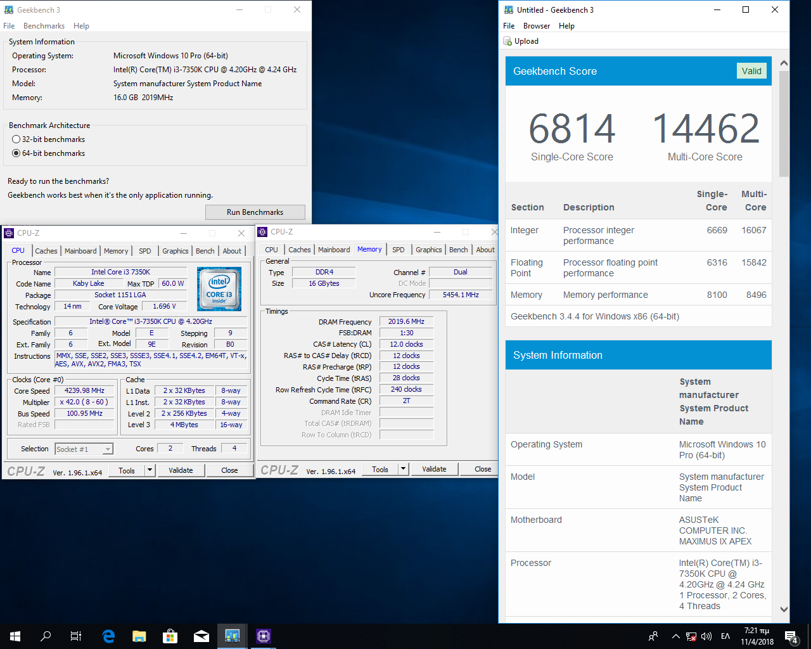Click Tools button in right CPU-Z

click(380, 469)
